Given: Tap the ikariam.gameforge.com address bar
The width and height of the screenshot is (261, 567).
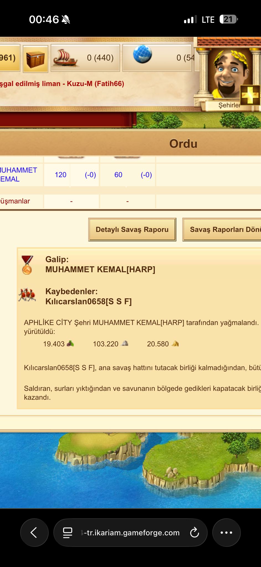Looking at the screenshot, I should pos(130,533).
